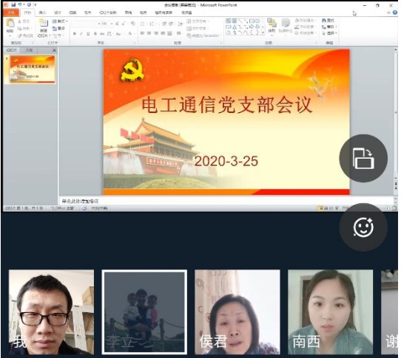Click the Undo arrow in PowerPoint title bar

click(x=20, y=4)
